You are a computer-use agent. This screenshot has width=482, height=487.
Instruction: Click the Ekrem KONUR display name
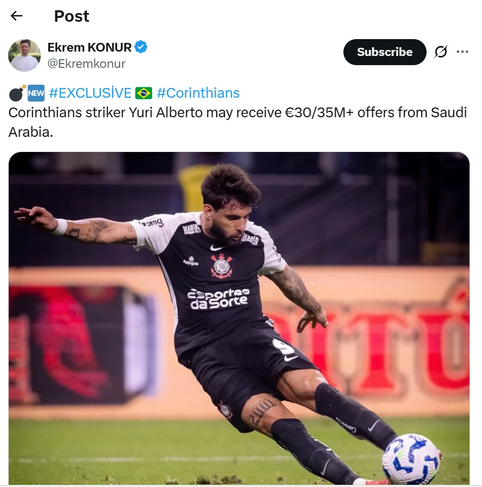(x=90, y=47)
